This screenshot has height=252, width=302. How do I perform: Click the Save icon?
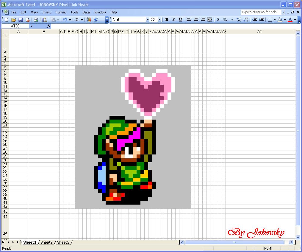pyautogui.click(x=21, y=20)
